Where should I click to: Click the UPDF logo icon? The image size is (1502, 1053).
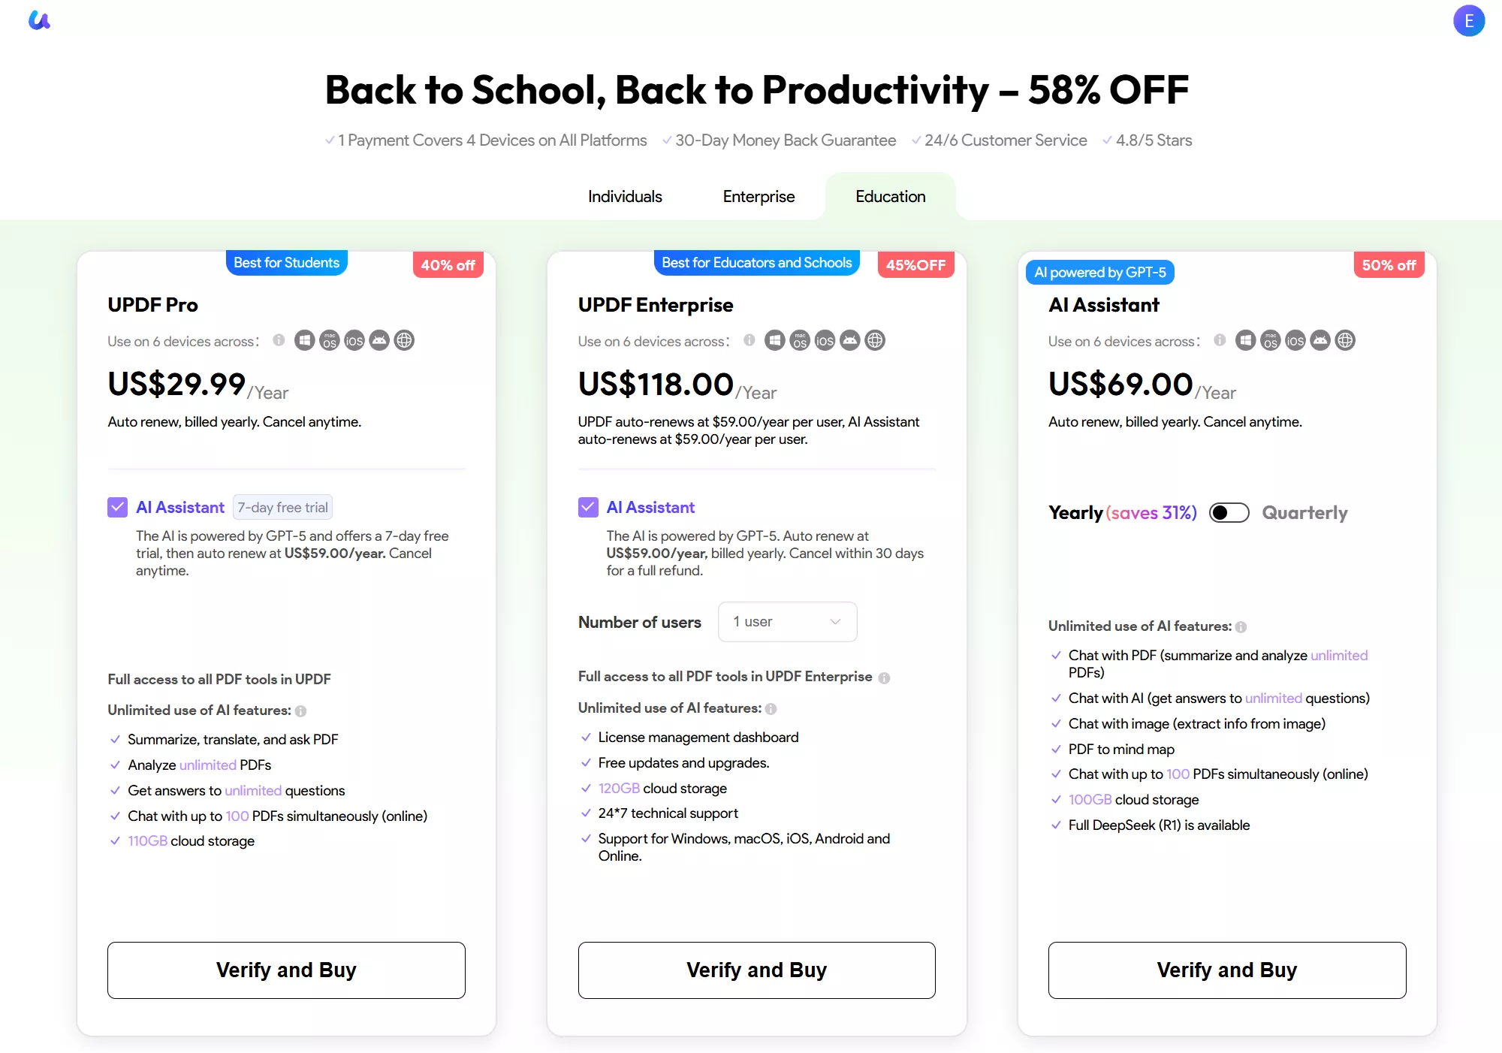[39, 20]
